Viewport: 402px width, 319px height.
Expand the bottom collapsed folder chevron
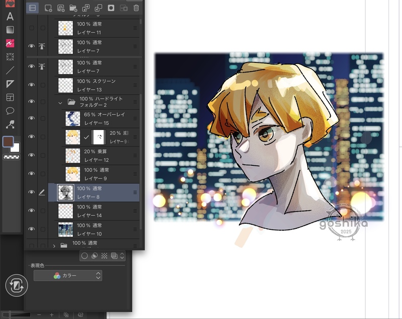54,246
